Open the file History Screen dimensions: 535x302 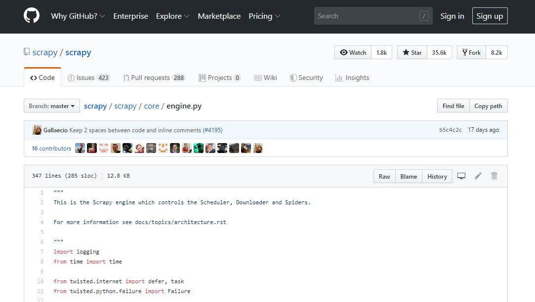[437, 176]
